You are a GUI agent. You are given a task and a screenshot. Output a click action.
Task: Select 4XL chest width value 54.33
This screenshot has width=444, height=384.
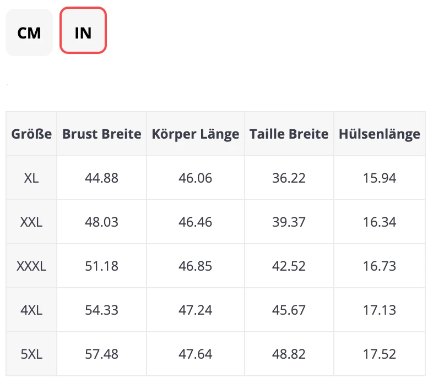tap(102, 310)
